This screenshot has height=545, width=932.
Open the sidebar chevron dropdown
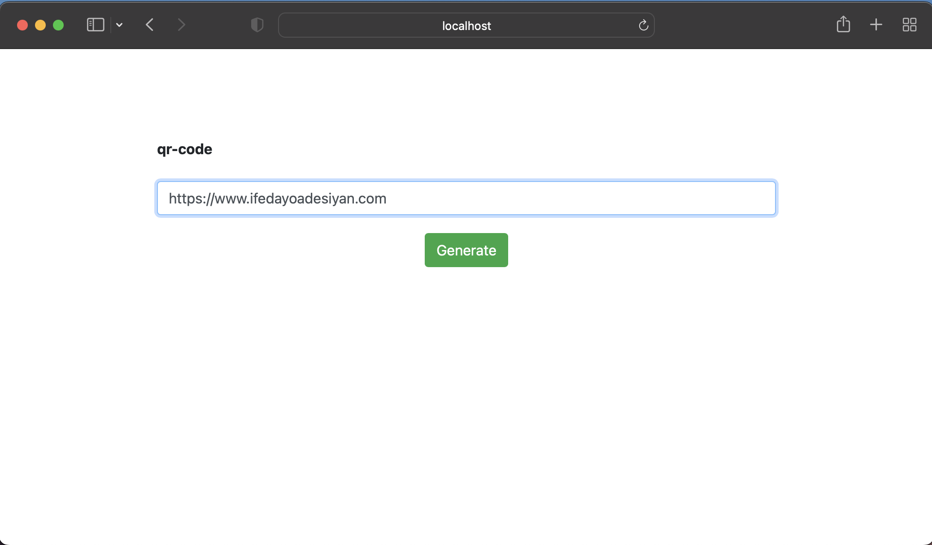pyautogui.click(x=119, y=25)
